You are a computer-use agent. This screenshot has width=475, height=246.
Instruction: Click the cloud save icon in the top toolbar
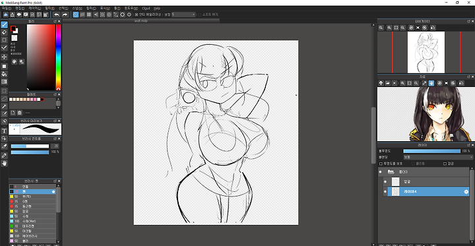pyautogui.click(x=6, y=15)
